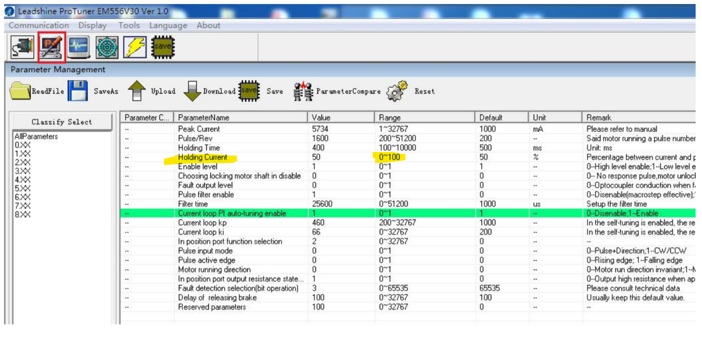The height and width of the screenshot is (338, 702).
Task: Select the Current loop ki parameter
Action: tap(201, 232)
